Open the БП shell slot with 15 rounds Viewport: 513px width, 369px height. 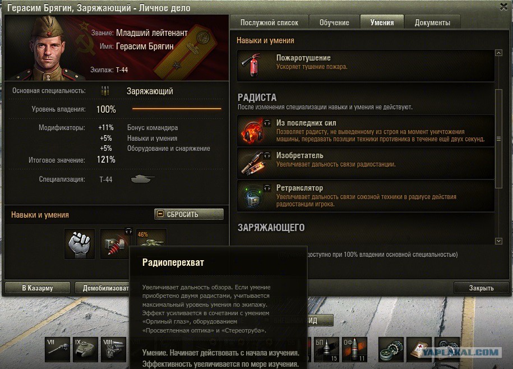point(326,349)
